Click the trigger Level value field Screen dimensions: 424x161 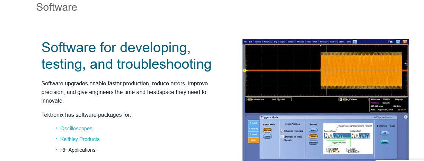(x=353, y=152)
